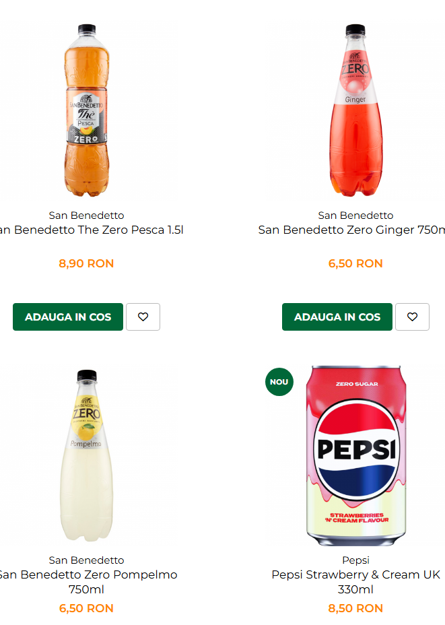View the red Zero Ginger bottle photo
This screenshot has height=625, width=445.
tap(355, 111)
